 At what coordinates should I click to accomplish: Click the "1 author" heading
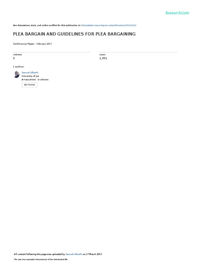[x=18, y=67]
